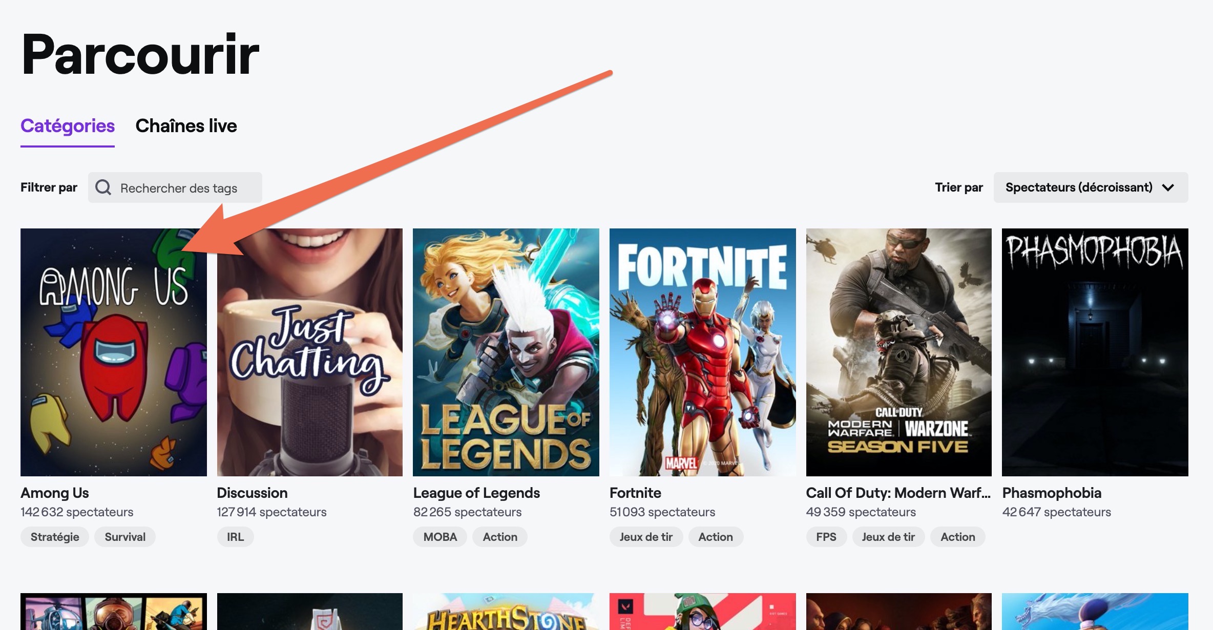Open the Phasmophobia cover art
1213x630 pixels.
coord(1095,352)
